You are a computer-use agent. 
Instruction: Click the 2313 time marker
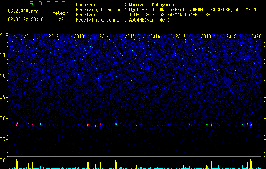[x=79, y=36]
